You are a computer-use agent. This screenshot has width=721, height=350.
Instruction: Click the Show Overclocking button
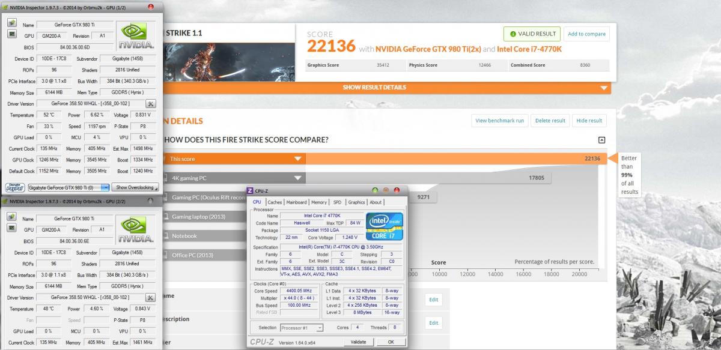(136, 187)
